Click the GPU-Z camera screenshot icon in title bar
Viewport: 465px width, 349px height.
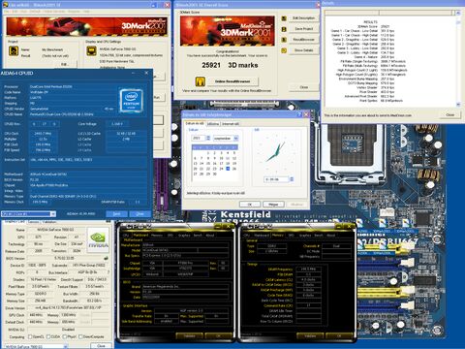click(x=108, y=222)
